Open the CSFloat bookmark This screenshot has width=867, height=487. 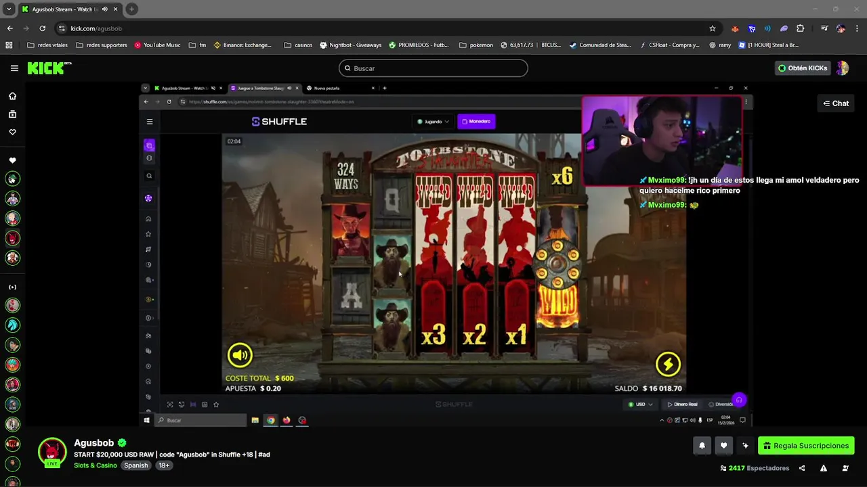coord(669,45)
